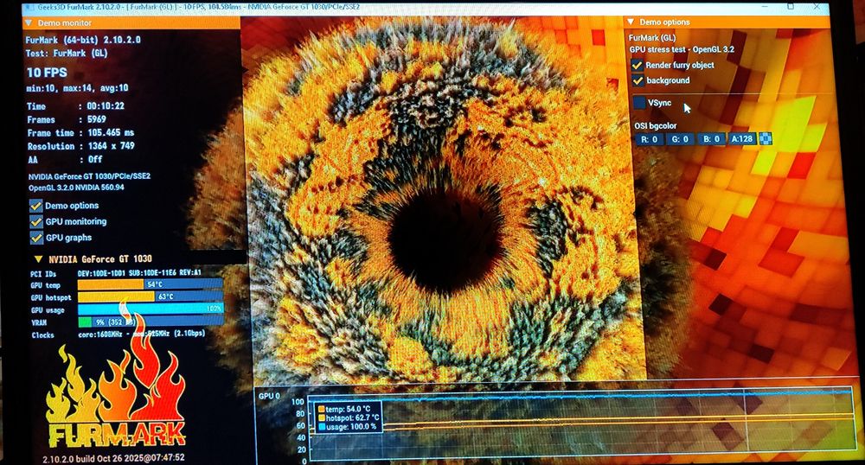Minimize the FurMark window
865x465 pixels.
click(x=766, y=7)
